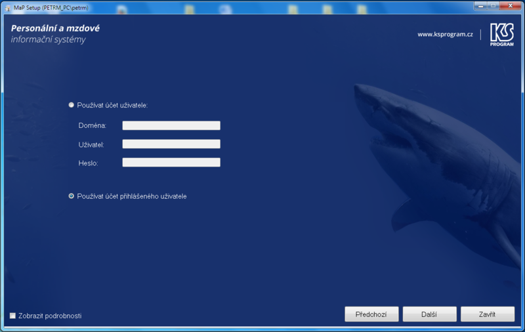Click the "Doména:" label
This screenshot has width=525, height=332.
click(93, 125)
